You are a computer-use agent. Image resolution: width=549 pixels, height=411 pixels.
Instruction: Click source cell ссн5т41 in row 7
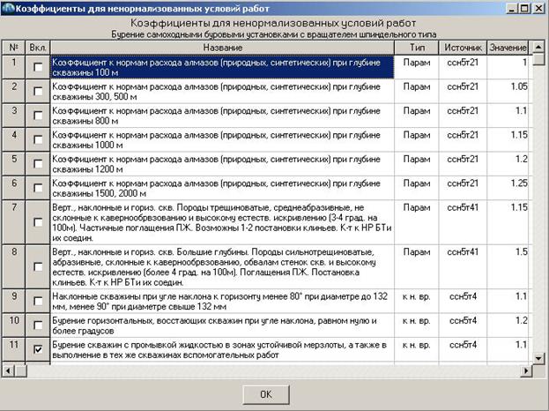[463, 222]
